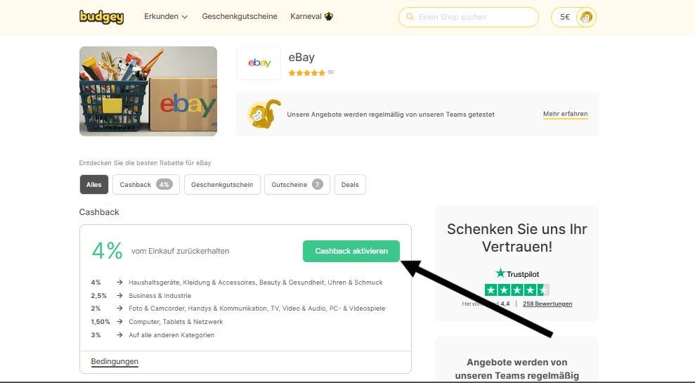Click the golden monkey mascot icon

(264, 114)
